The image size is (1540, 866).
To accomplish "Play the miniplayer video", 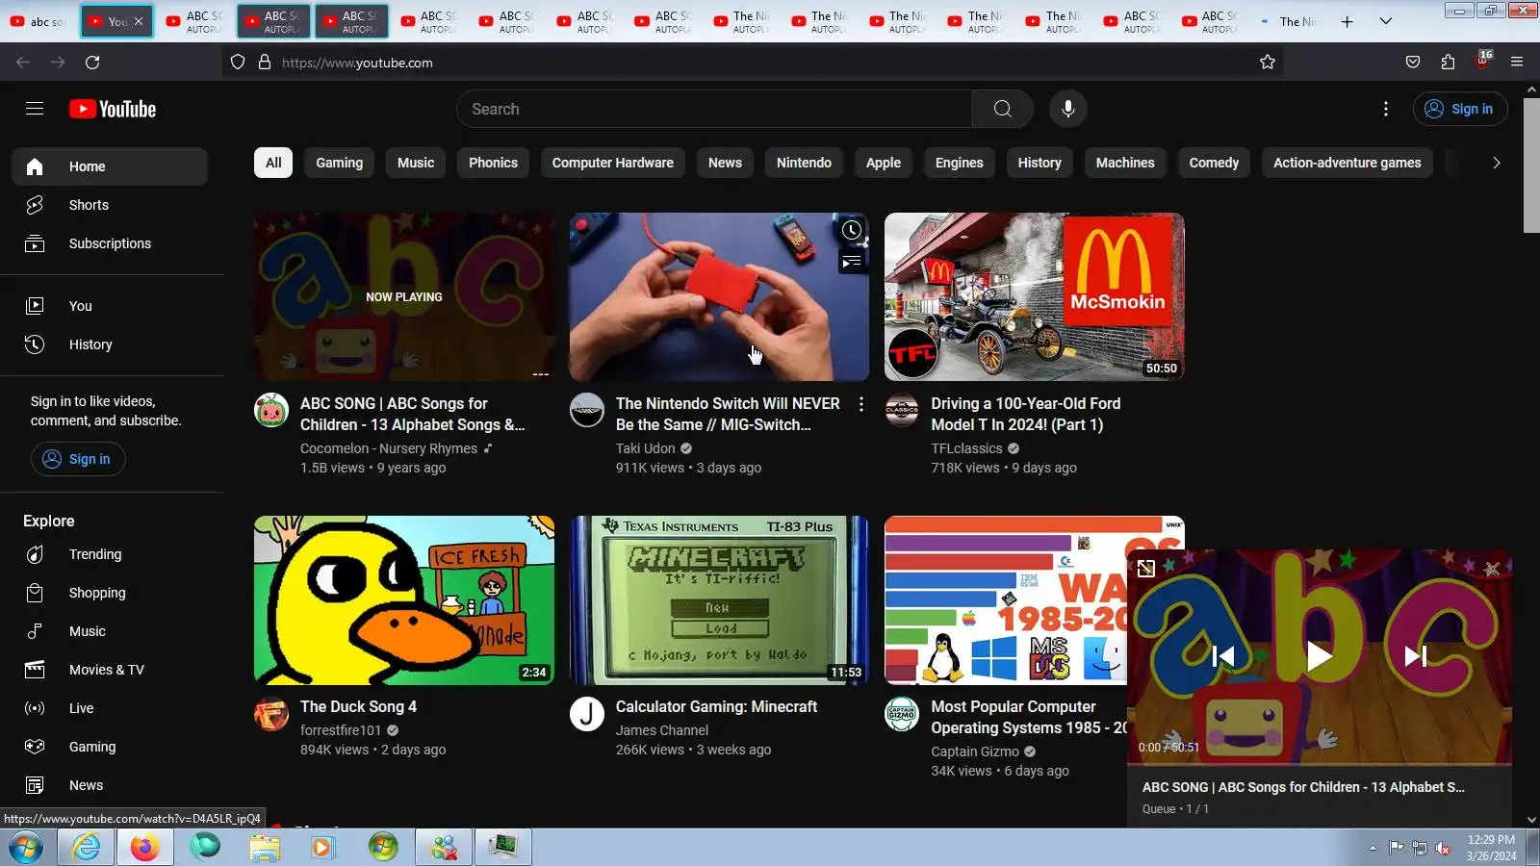I will tap(1319, 656).
